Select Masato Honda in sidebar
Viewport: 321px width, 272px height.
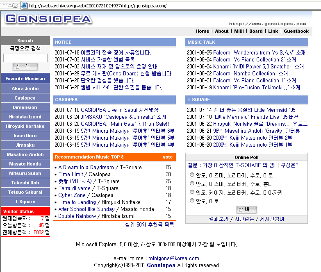tap(25, 164)
